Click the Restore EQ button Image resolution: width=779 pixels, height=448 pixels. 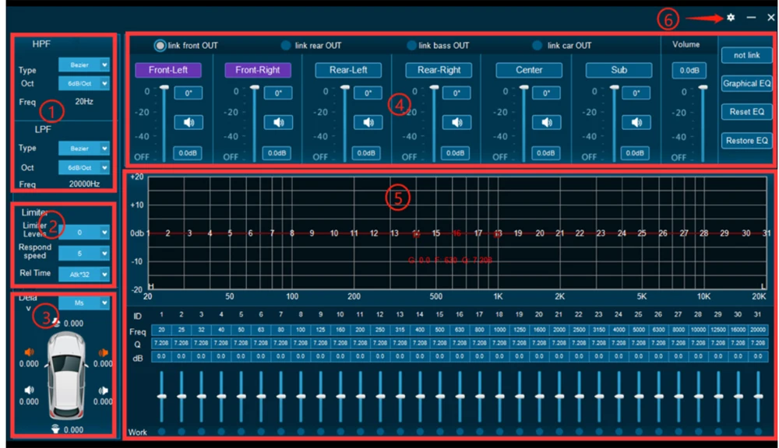point(747,141)
